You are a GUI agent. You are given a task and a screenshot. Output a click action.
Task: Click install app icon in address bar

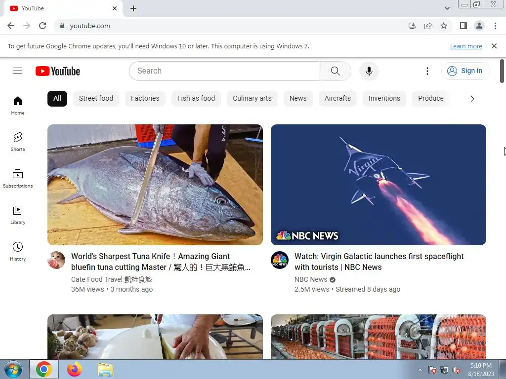[412, 26]
